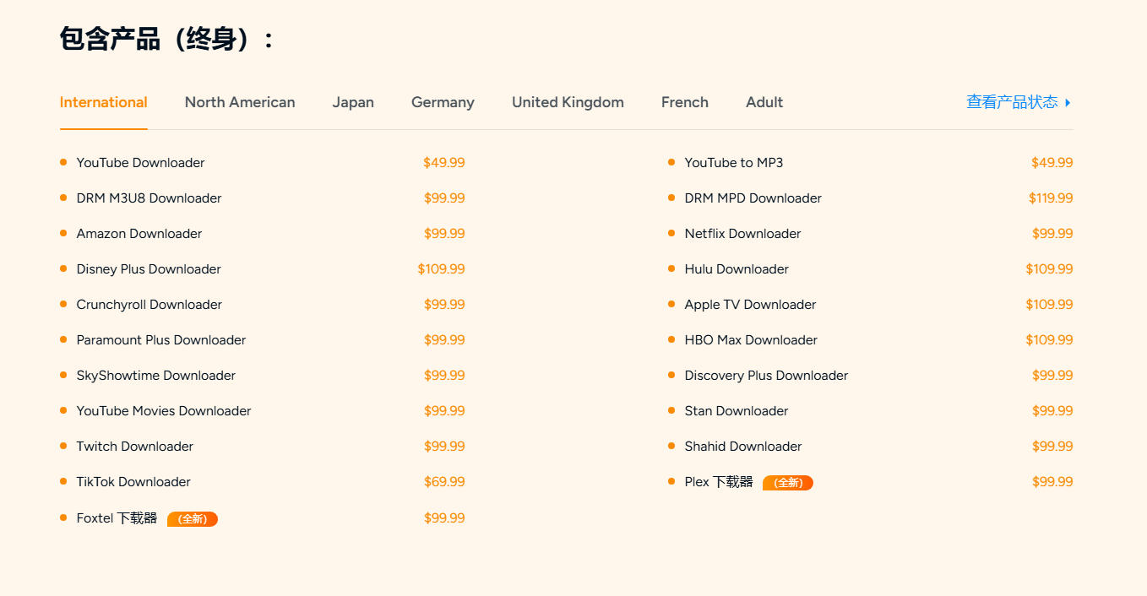The image size is (1147, 596).
Task: Click the TikTok Downloader item
Action: click(x=133, y=482)
